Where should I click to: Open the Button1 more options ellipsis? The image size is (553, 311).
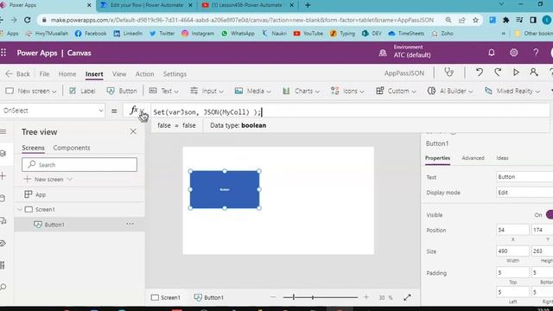click(130, 224)
